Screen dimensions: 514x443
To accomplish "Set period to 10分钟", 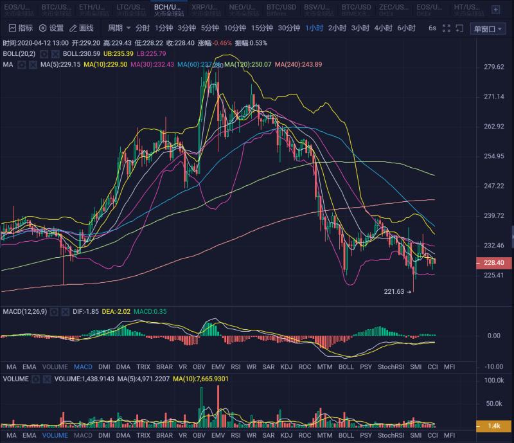I will tap(235, 28).
